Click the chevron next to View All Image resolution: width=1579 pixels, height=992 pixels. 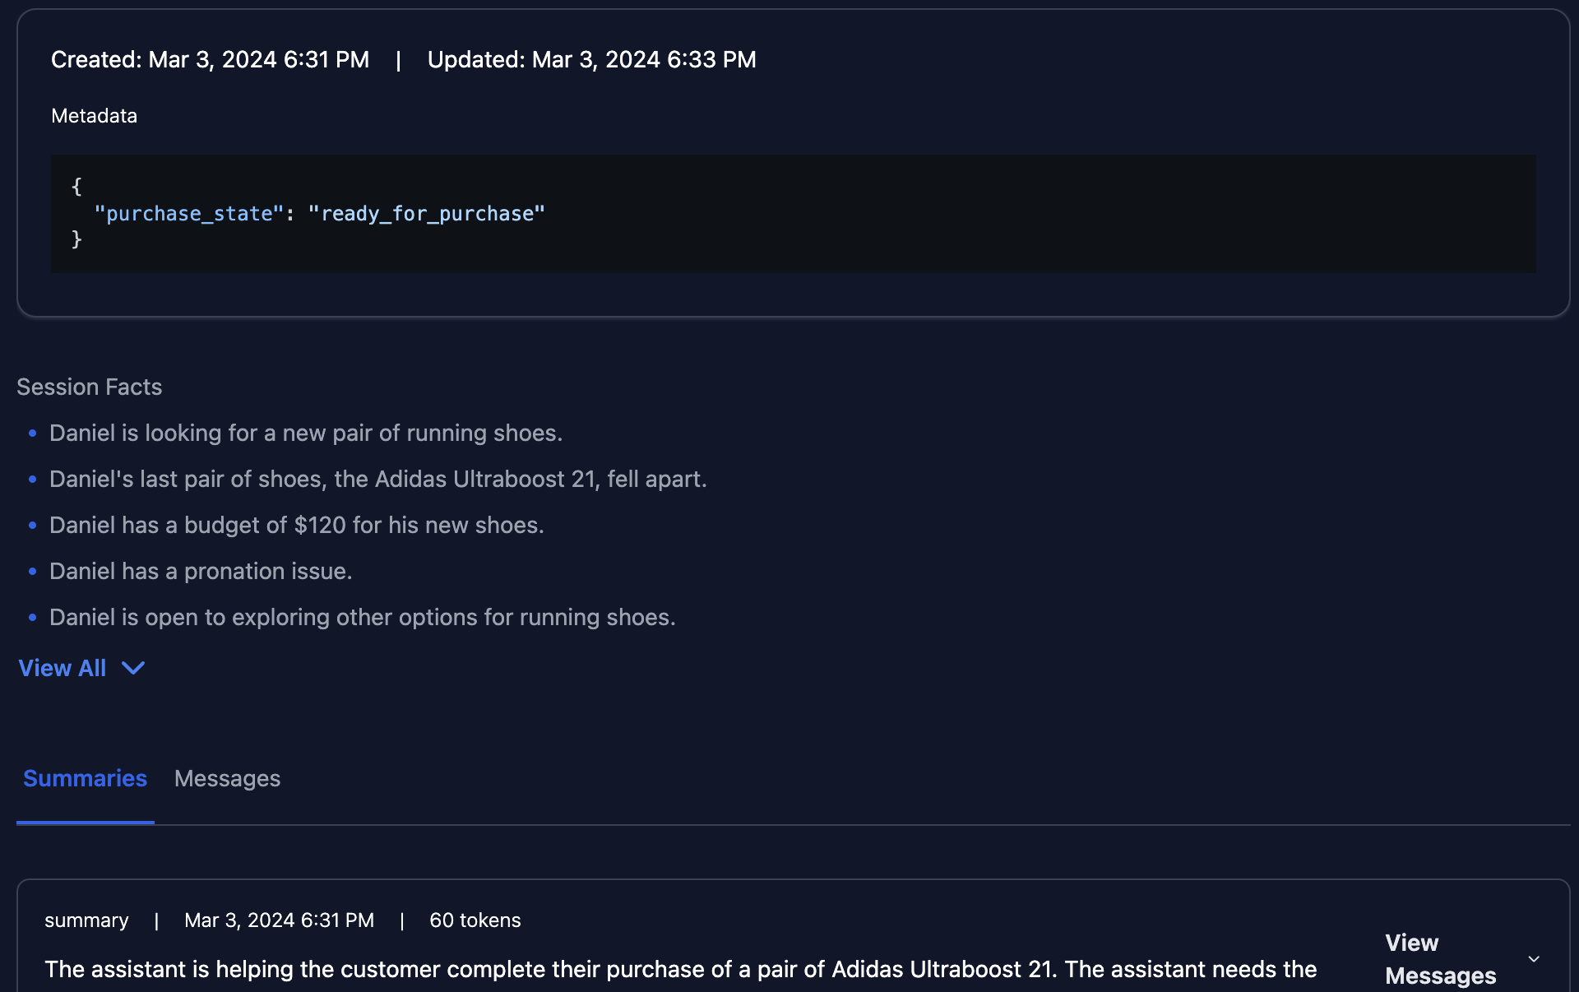[x=133, y=668]
